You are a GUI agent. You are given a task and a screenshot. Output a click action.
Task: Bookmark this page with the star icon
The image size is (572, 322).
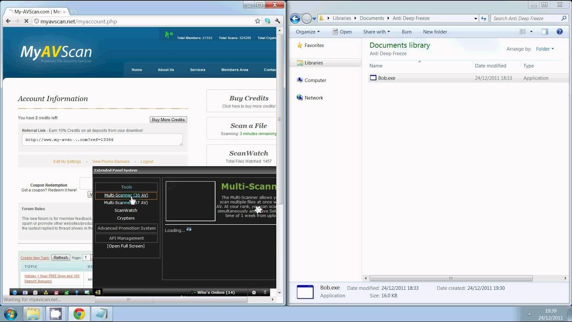[x=257, y=21]
